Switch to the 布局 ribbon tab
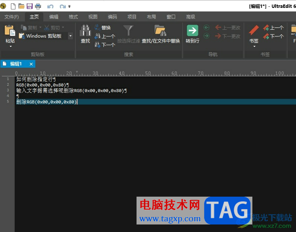This screenshot has height=232, width=296. (x=152, y=17)
